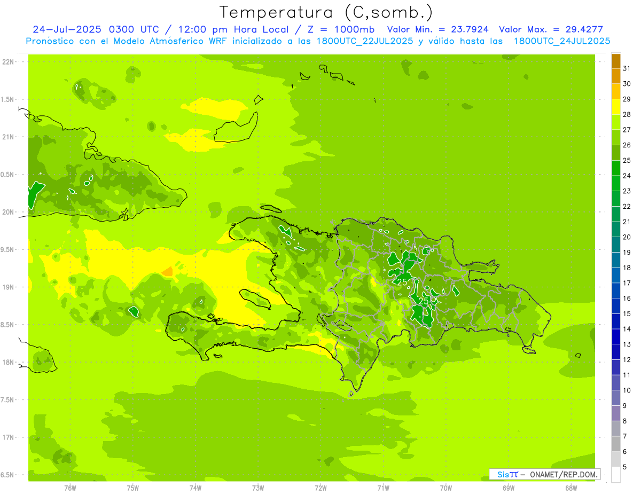Click the "Valor Min. = 23.7924" value

pyautogui.click(x=437, y=29)
